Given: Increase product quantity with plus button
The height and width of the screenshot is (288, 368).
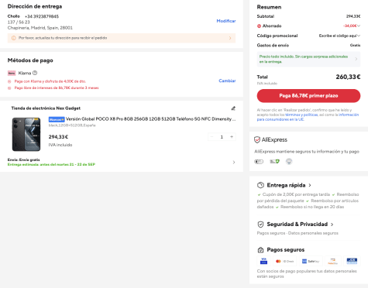Looking at the screenshot, I should (232, 137).
